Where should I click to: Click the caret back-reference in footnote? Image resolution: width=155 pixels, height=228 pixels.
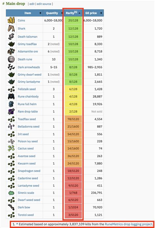tap(17, 224)
